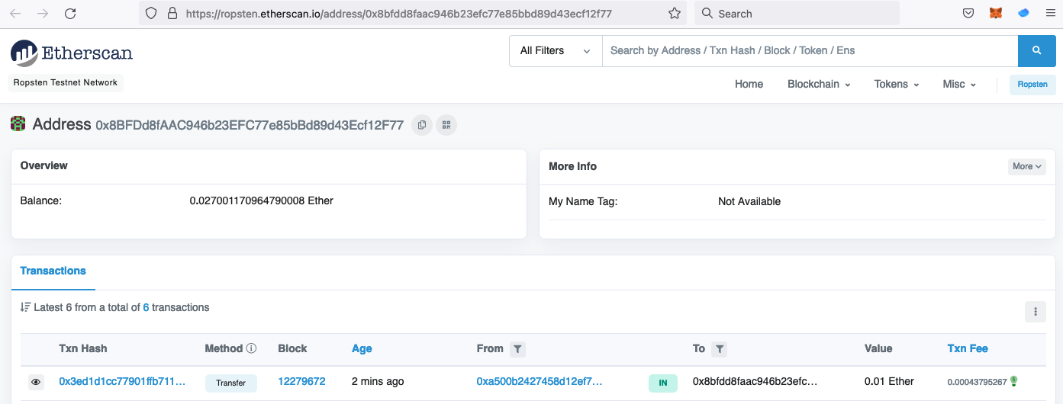
Task: Click the Txn Hash column header
Action: coord(83,348)
